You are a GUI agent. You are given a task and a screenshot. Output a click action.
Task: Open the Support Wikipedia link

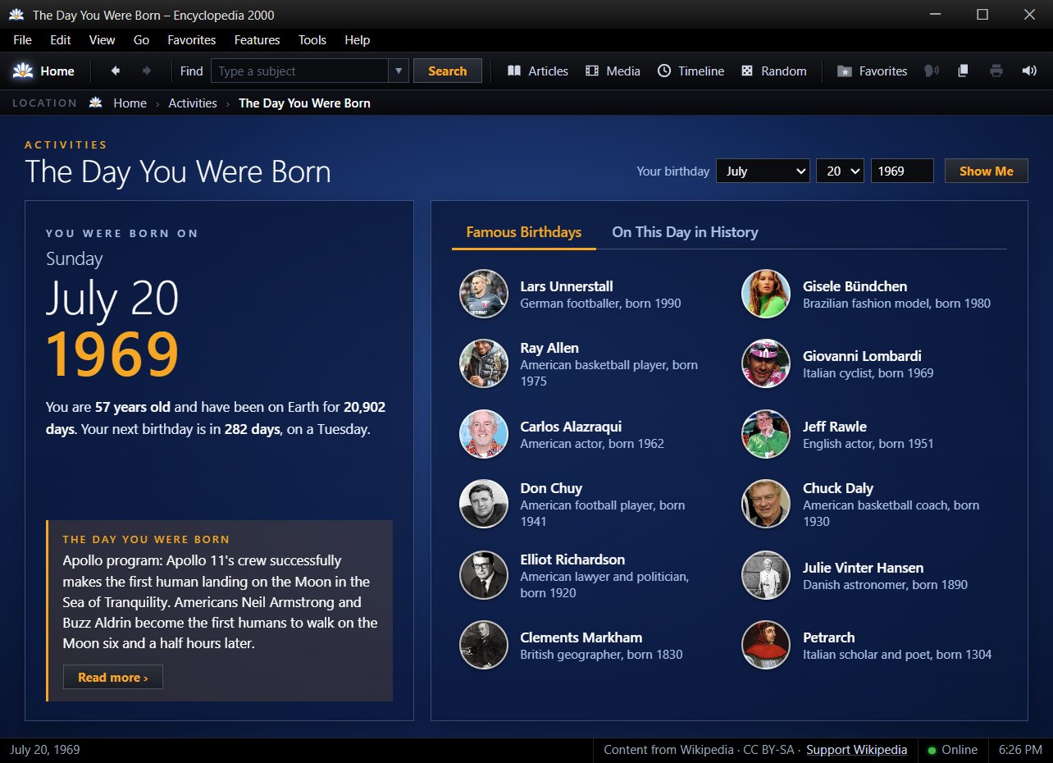[x=857, y=750]
